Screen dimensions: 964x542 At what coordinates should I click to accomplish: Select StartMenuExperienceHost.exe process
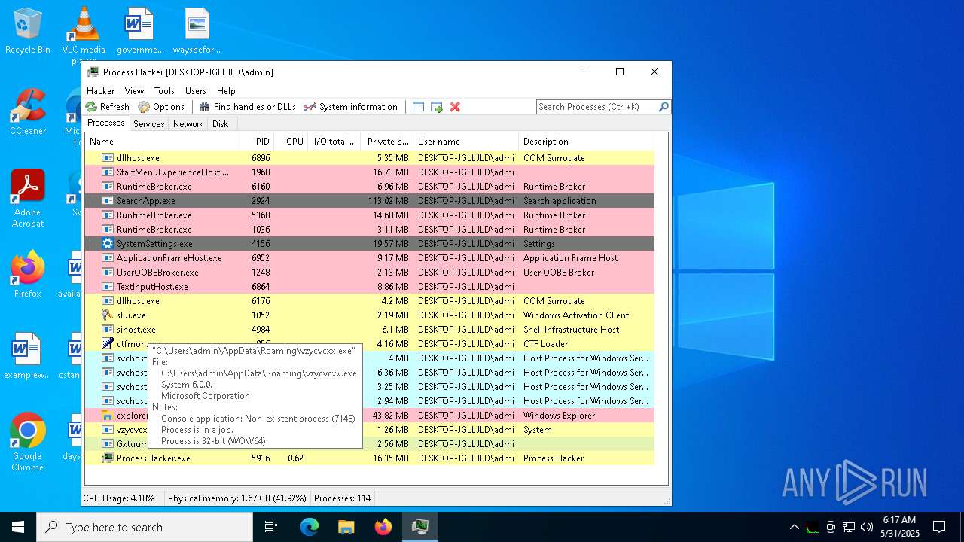(369, 172)
